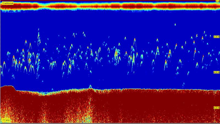Screen dimensions: 220x124
Task: Select the 0 m depth marker
Action: (217, 2)
